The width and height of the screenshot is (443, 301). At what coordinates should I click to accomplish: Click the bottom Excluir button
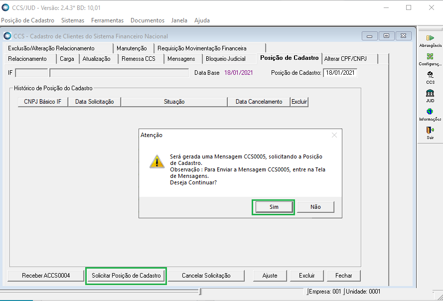[307, 276]
